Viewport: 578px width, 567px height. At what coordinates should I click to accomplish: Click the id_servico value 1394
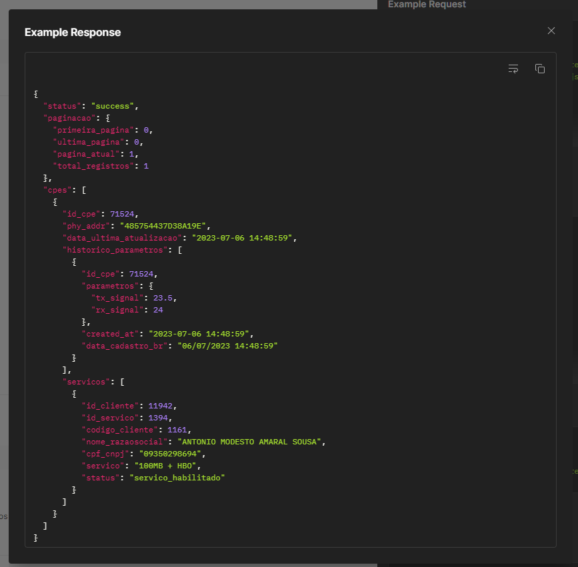(x=158, y=418)
